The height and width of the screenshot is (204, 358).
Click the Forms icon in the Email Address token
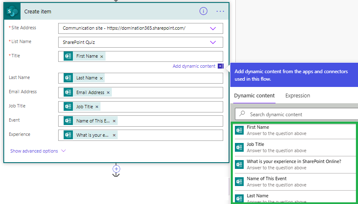68,92
